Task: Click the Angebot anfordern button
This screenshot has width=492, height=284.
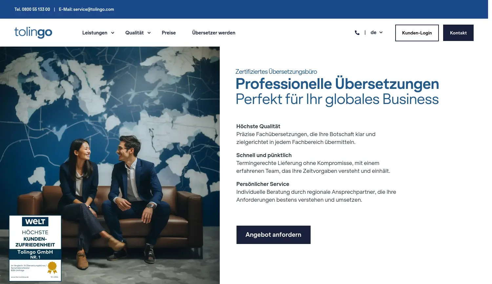Action: [x=273, y=234]
